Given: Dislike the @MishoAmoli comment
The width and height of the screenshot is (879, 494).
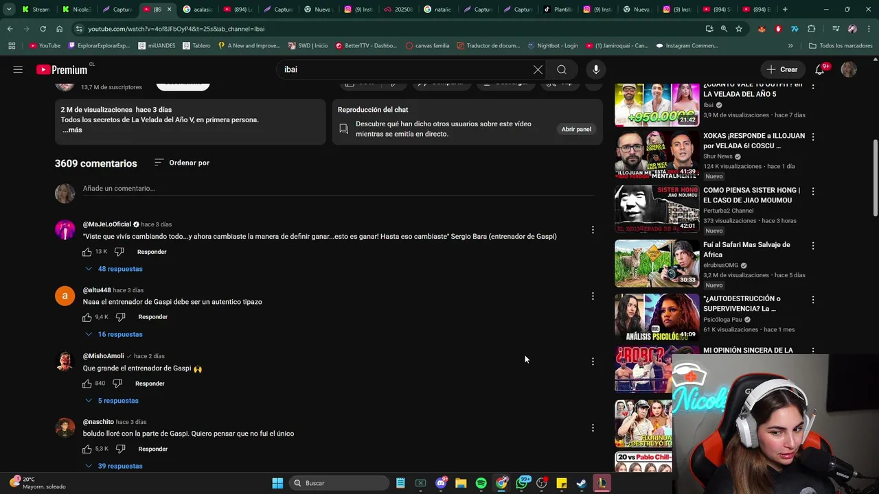Looking at the screenshot, I should tap(117, 384).
